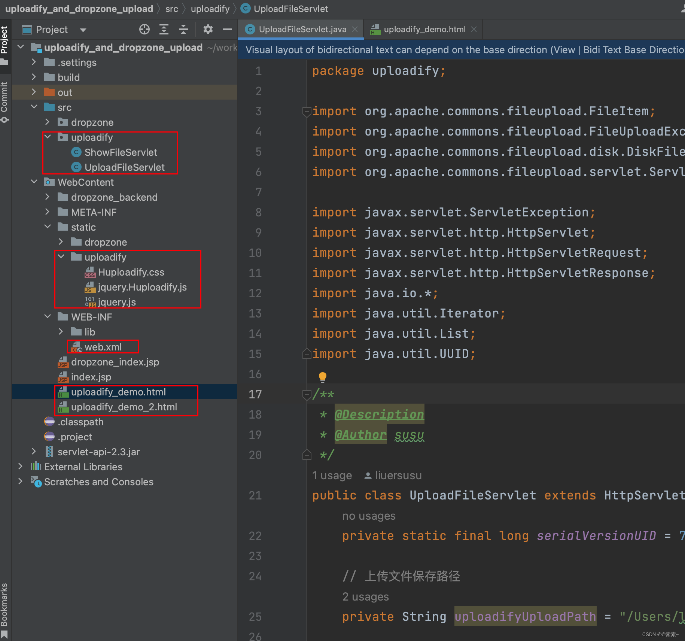685x641 pixels.
Task: Select dropzone_index.jsp file
Action: coord(115,362)
